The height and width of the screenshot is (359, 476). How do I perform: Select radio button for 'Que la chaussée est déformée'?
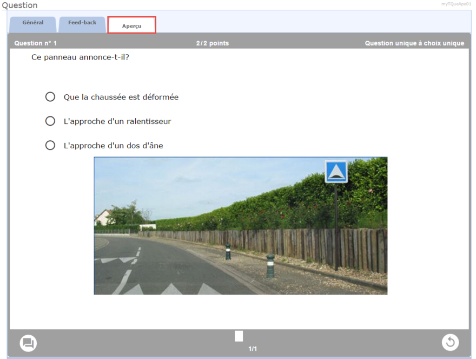tap(50, 97)
